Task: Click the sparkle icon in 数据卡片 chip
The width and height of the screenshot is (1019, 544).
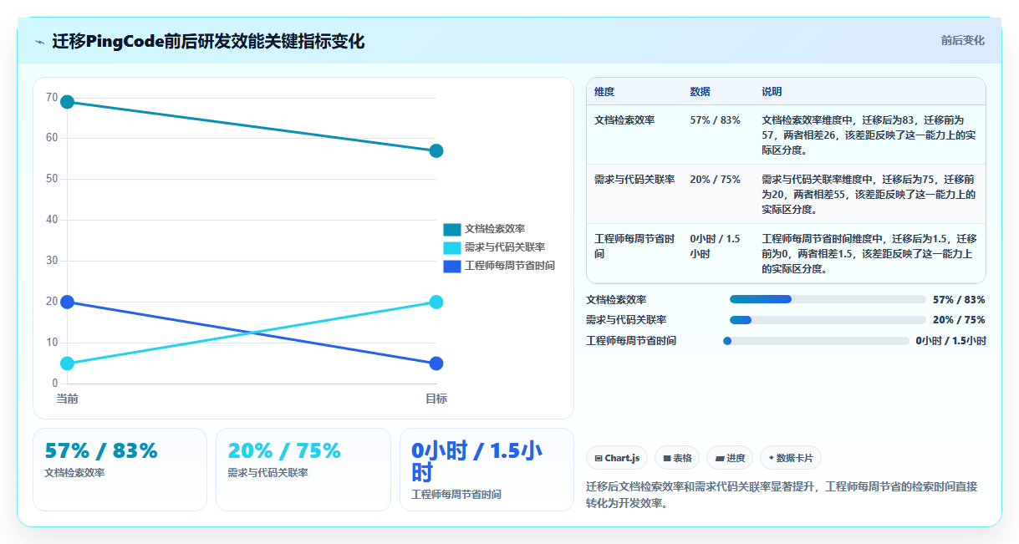Action: (771, 458)
